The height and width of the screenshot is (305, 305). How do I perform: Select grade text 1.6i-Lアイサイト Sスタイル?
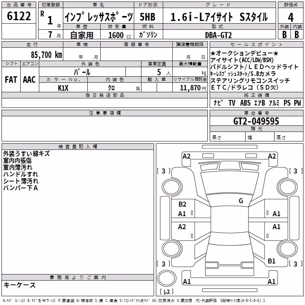[x=219, y=17]
